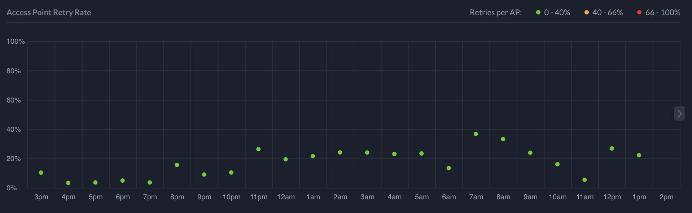The width and height of the screenshot is (692, 213).
Task: Click the Access Point Retry Rate title
Action: (49, 13)
